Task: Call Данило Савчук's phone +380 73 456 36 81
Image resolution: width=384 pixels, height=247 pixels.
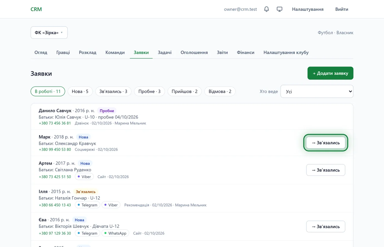Action: pyautogui.click(x=55, y=123)
